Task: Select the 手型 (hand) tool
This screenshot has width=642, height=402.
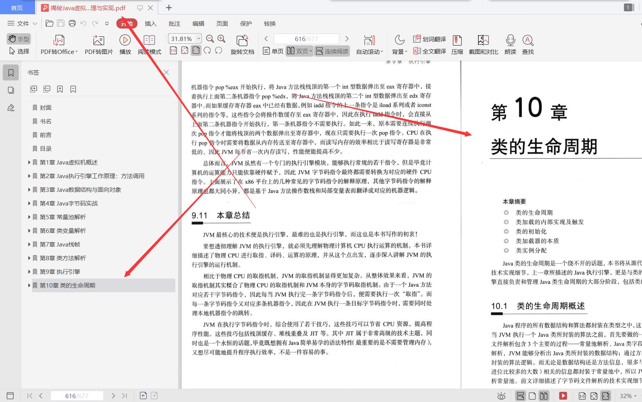Action: [x=18, y=38]
